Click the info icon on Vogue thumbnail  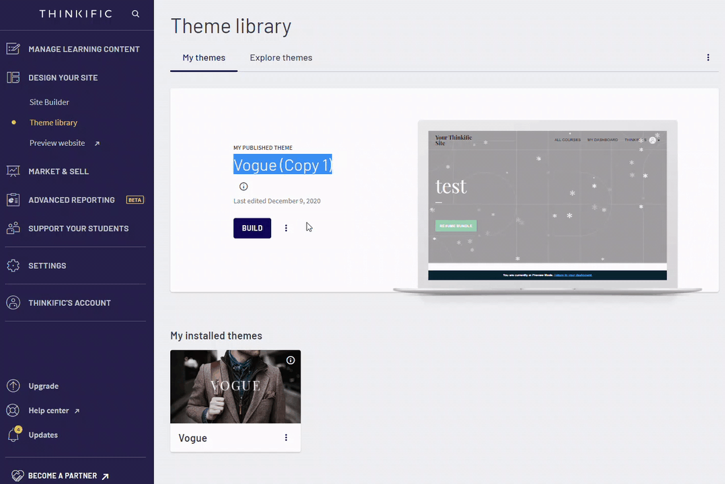291,360
